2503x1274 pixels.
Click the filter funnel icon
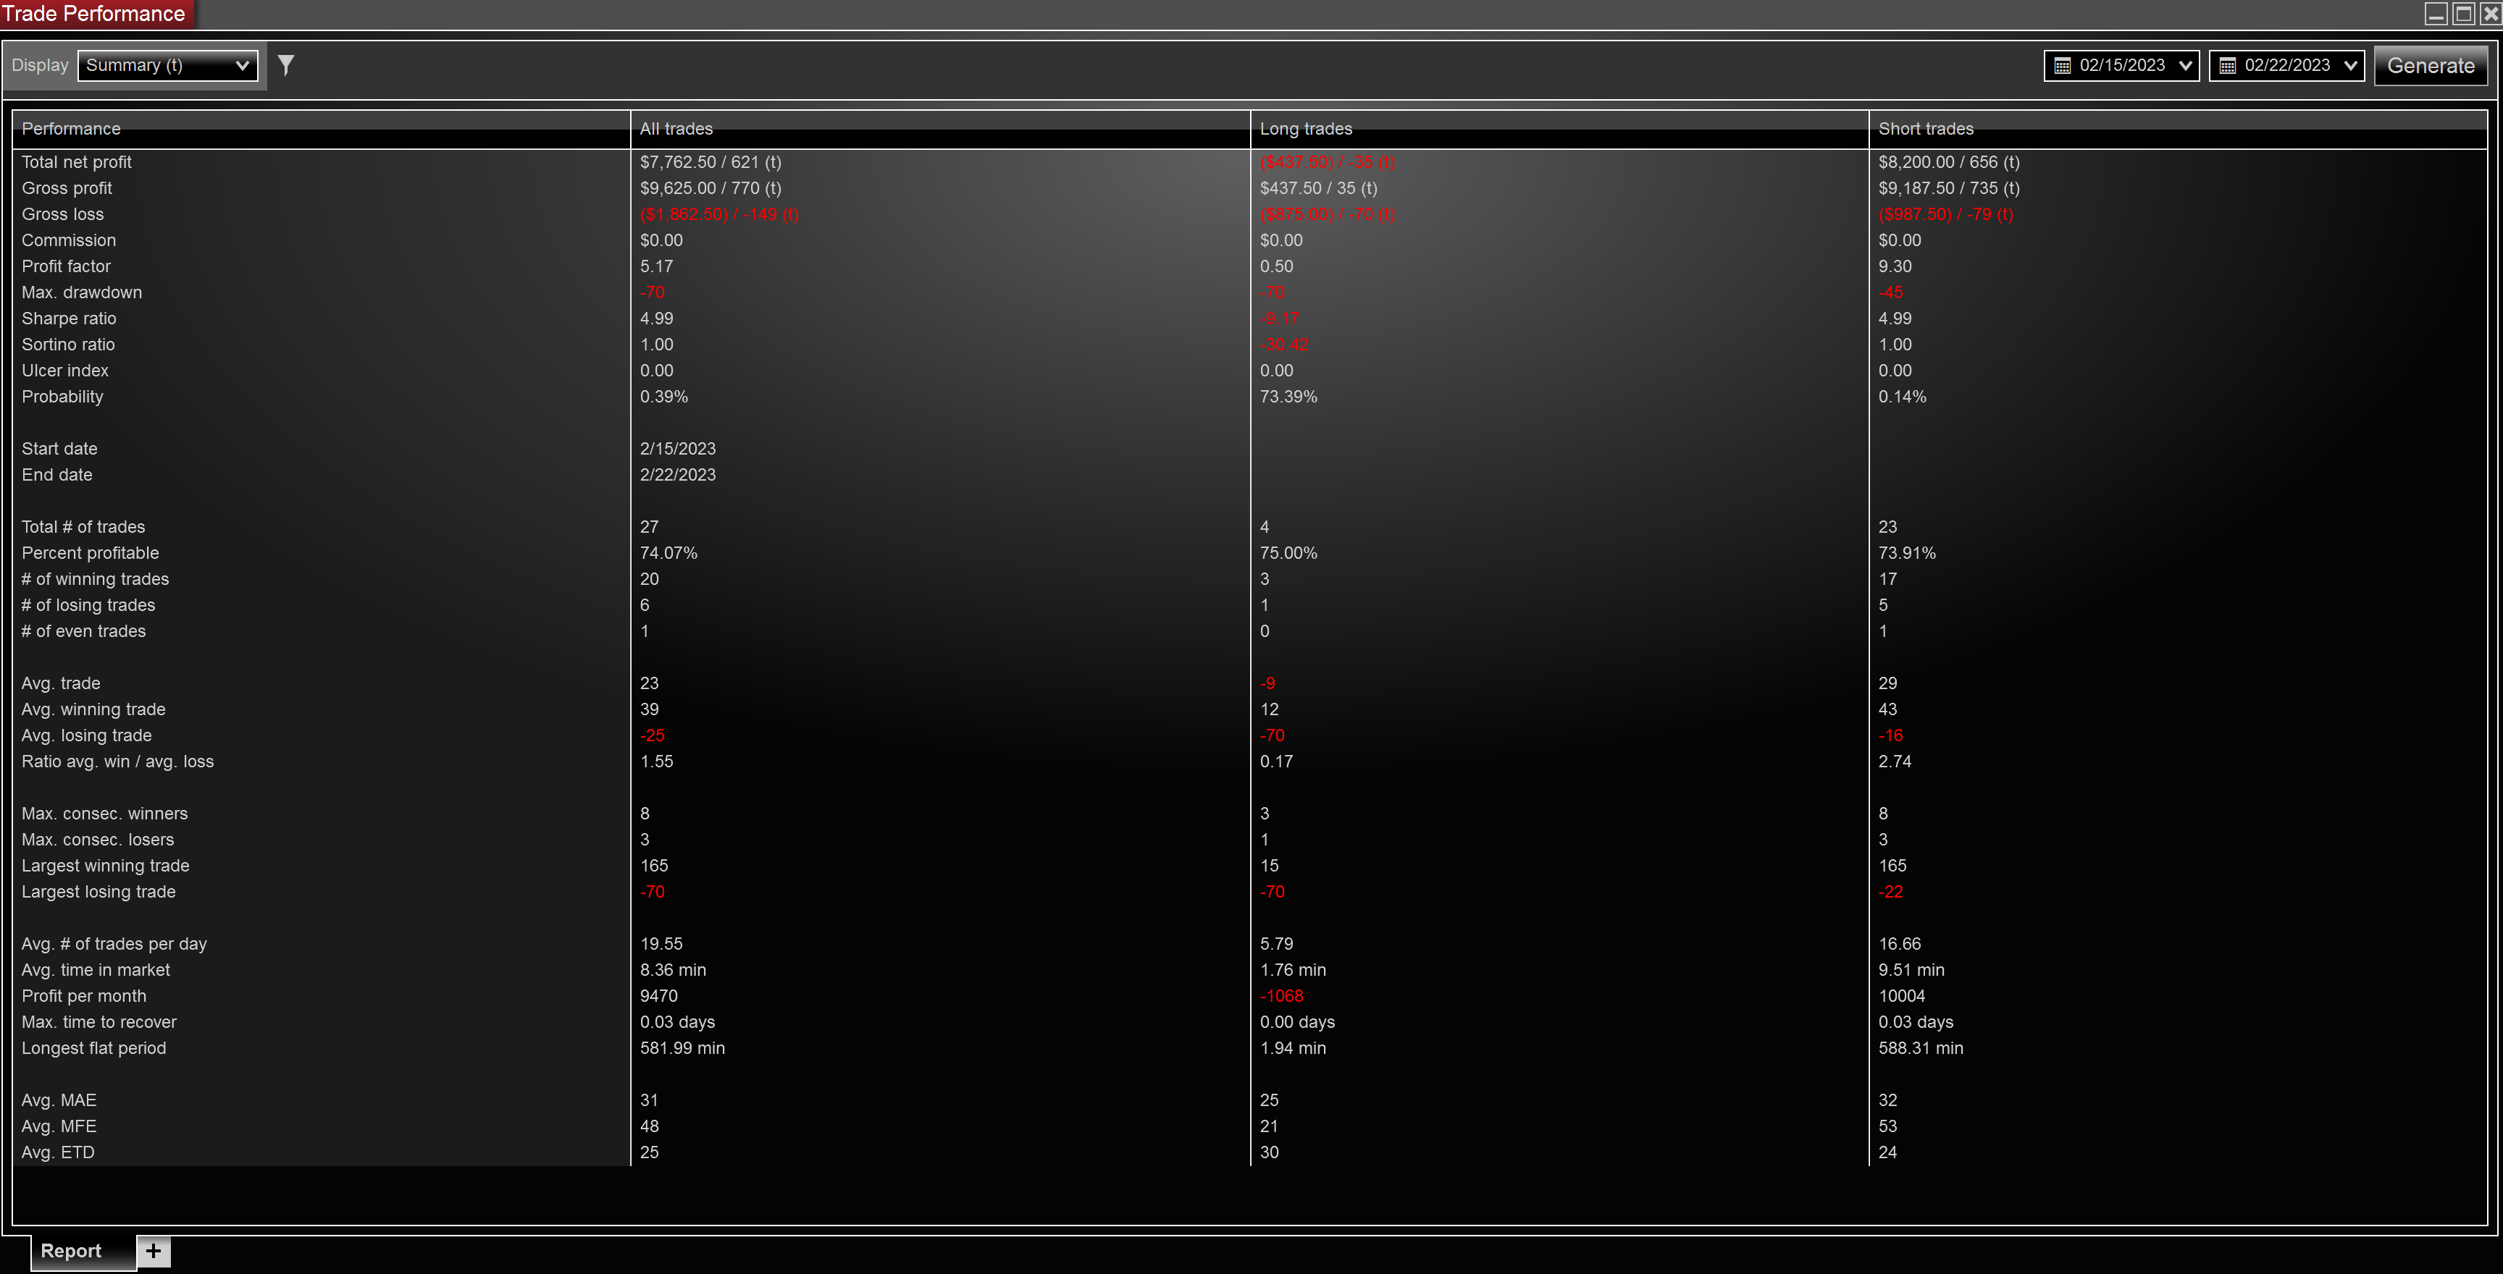285,65
